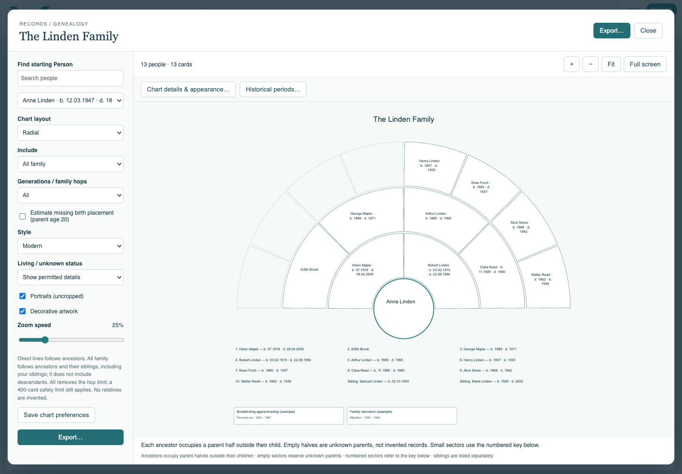Open Full screen mode
Image resolution: width=682 pixels, height=474 pixels.
tap(645, 64)
